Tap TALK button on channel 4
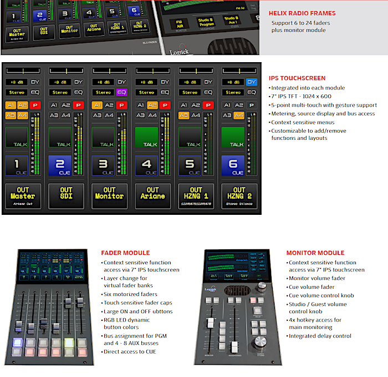388x377 pixels. pyautogui.click(x=146, y=138)
